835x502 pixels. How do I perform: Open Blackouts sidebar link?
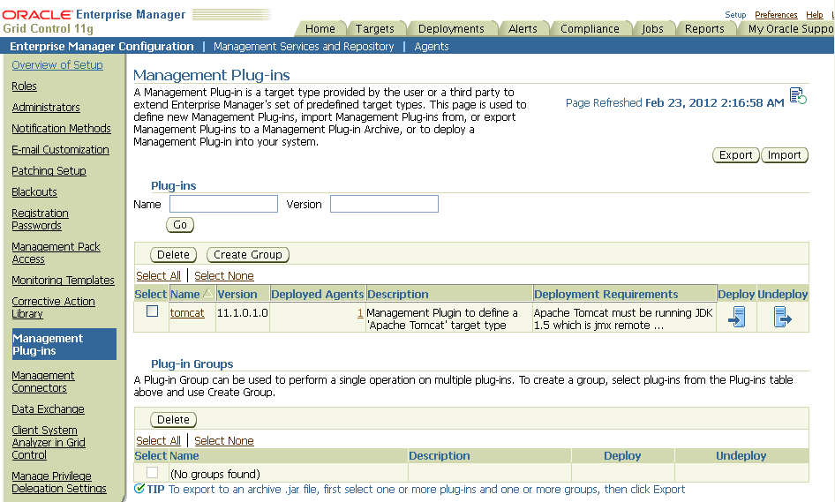pyautogui.click(x=34, y=192)
